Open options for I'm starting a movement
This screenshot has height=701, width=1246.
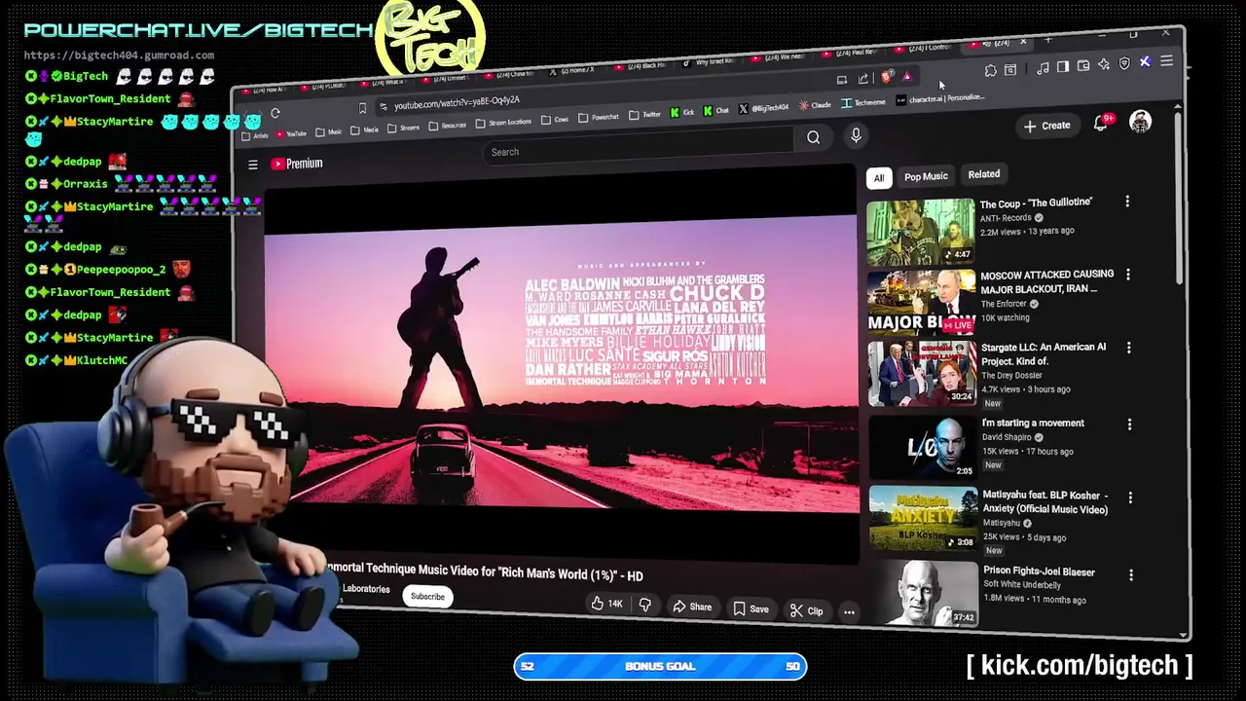pyautogui.click(x=1129, y=424)
